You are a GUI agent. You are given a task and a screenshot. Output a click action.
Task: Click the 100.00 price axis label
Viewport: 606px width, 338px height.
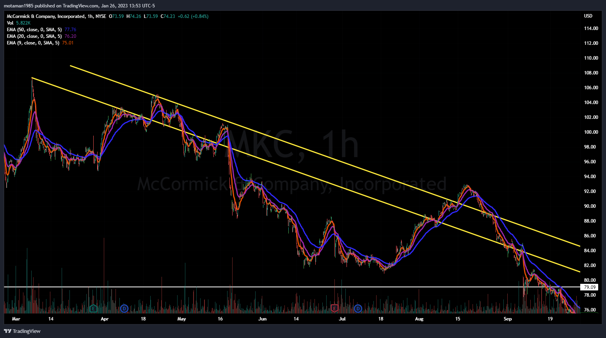pos(591,132)
